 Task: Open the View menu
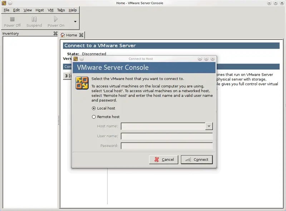pyautogui.click(x=28, y=10)
